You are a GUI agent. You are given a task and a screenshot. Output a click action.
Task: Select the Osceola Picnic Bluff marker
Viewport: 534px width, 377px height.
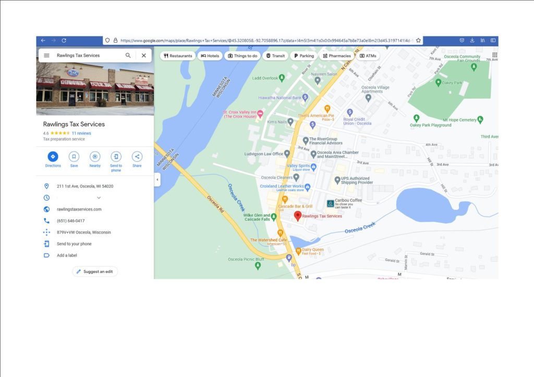[x=258, y=266]
